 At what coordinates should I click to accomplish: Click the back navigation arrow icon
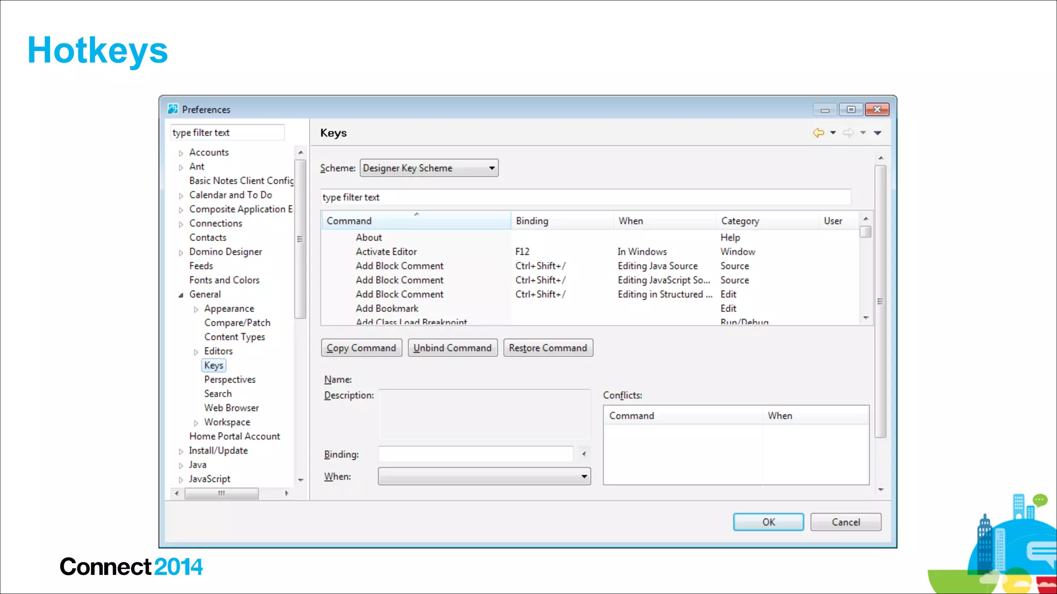[x=818, y=133]
